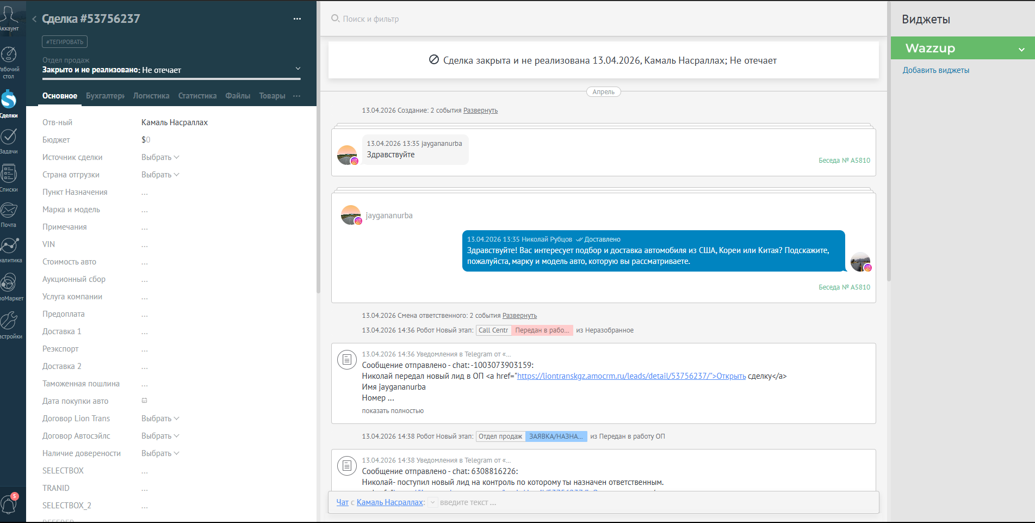Image resolution: width=1035 pixels, height=523 pixels.
Task: Switch to the Основное tab
Action: [x=60, y=96]
